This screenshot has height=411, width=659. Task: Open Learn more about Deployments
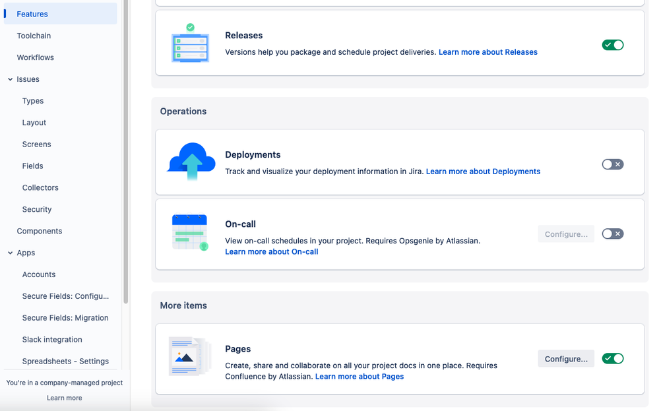[x=483, y=171]
